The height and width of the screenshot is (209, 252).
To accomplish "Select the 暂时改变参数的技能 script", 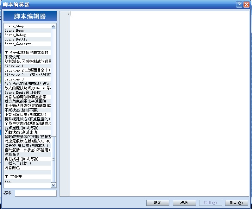I will coord(27,137).
